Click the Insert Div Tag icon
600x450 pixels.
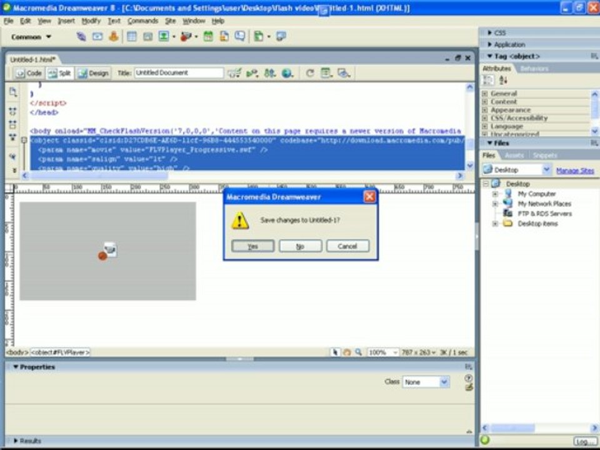(x=147, y=37)
